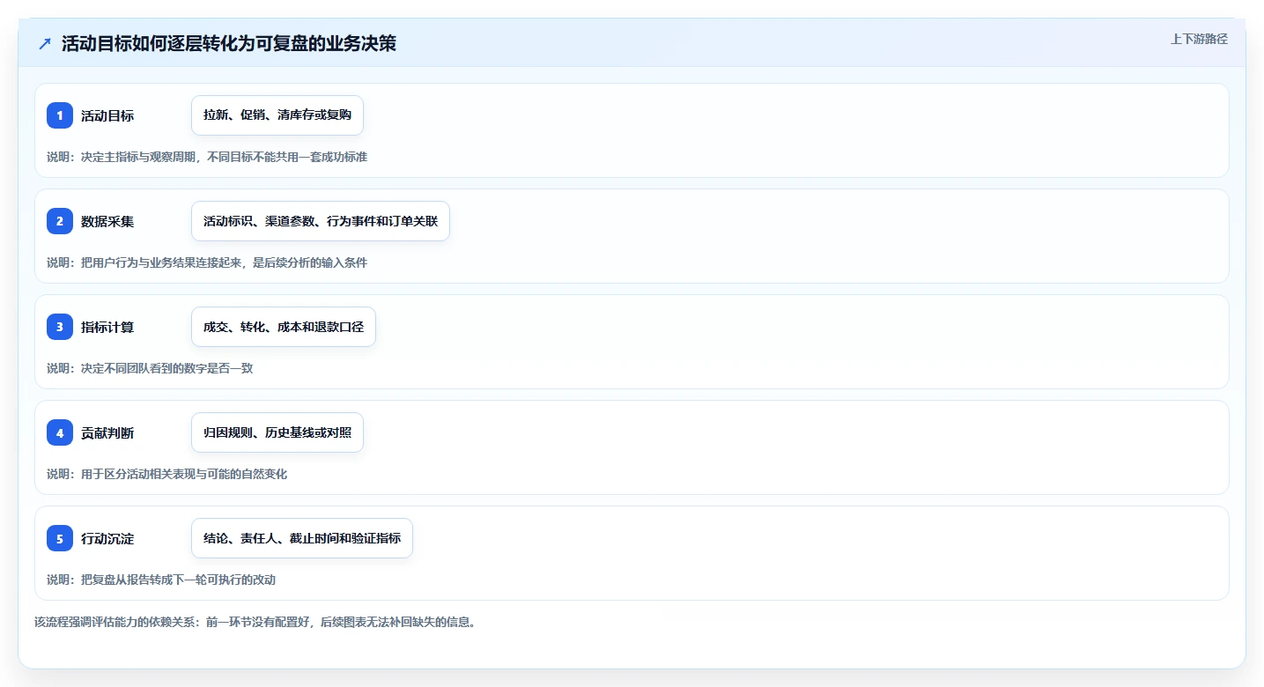Select the 行动沉淀 step name
Image resolution: width=1264 pixels, height=687 pixels.
[x=107, y=538]
